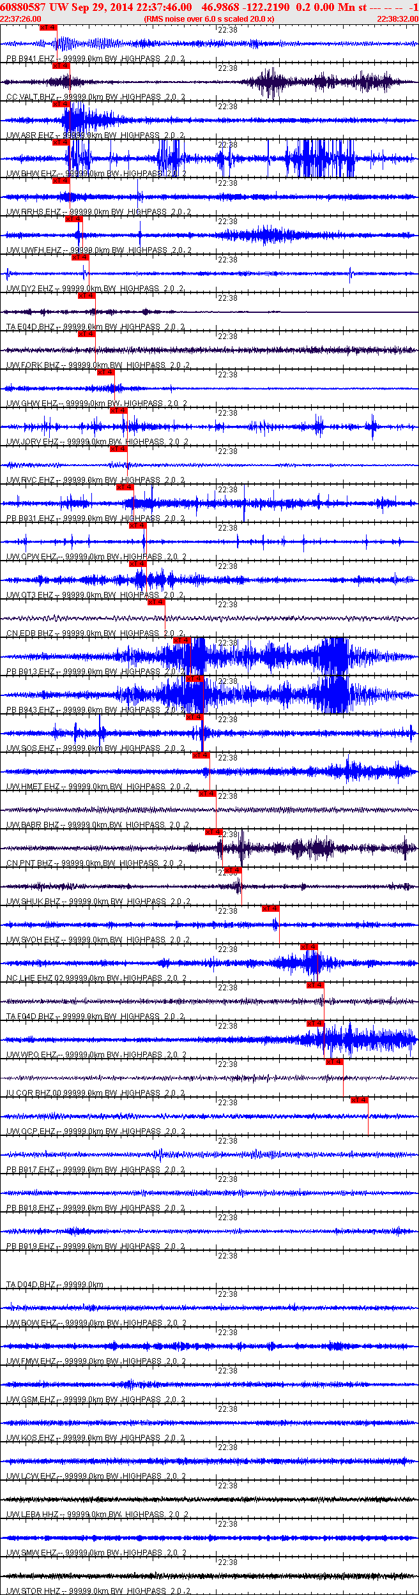Image resolution: width=419 pixels, height=1595 pixels.
Task: Click the coordinates 46.9868 -122.2190
Action: point(245,7)
